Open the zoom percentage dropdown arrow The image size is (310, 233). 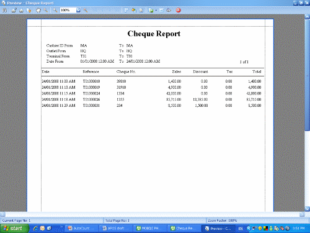(78, 10)
